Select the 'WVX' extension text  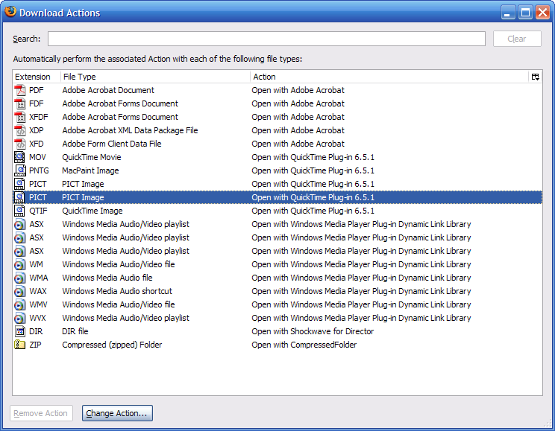pos(37,319)
